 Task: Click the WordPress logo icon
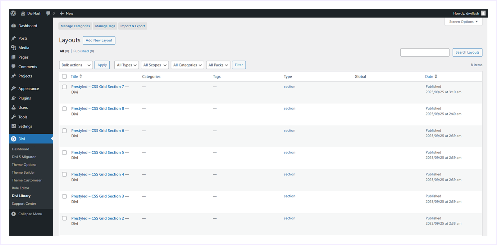coord(13,13)
